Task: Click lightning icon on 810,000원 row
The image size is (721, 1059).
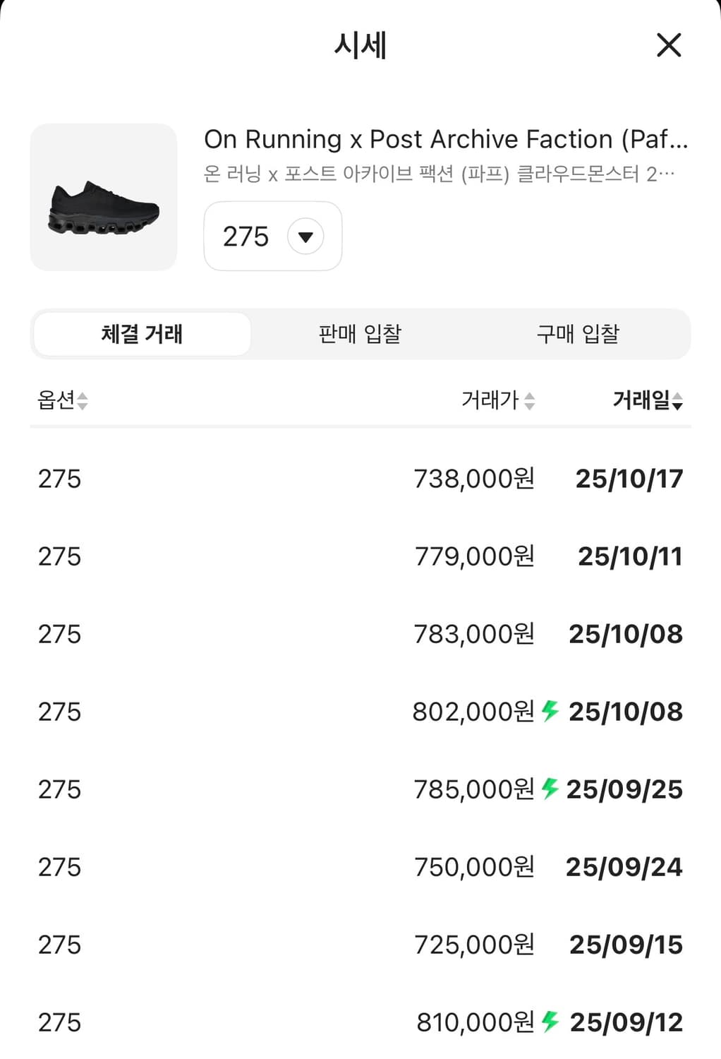Action: (x=550, y=1021)
